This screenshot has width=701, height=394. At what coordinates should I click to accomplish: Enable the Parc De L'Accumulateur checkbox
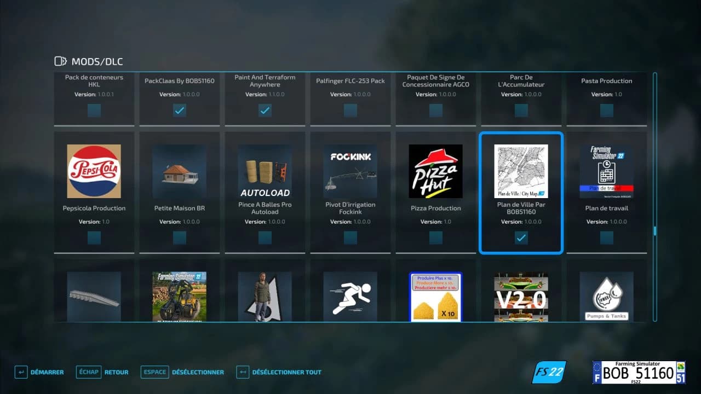pyautogui.click(x=521, y=111)
